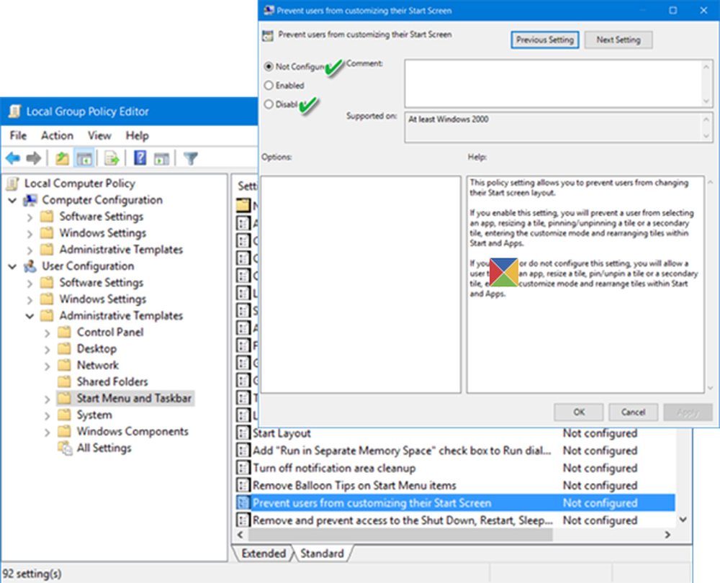Click the policy dialog title bar icon
Image resolution: width=720 pixels, height=583 pixels.
[x=269, y=10]
